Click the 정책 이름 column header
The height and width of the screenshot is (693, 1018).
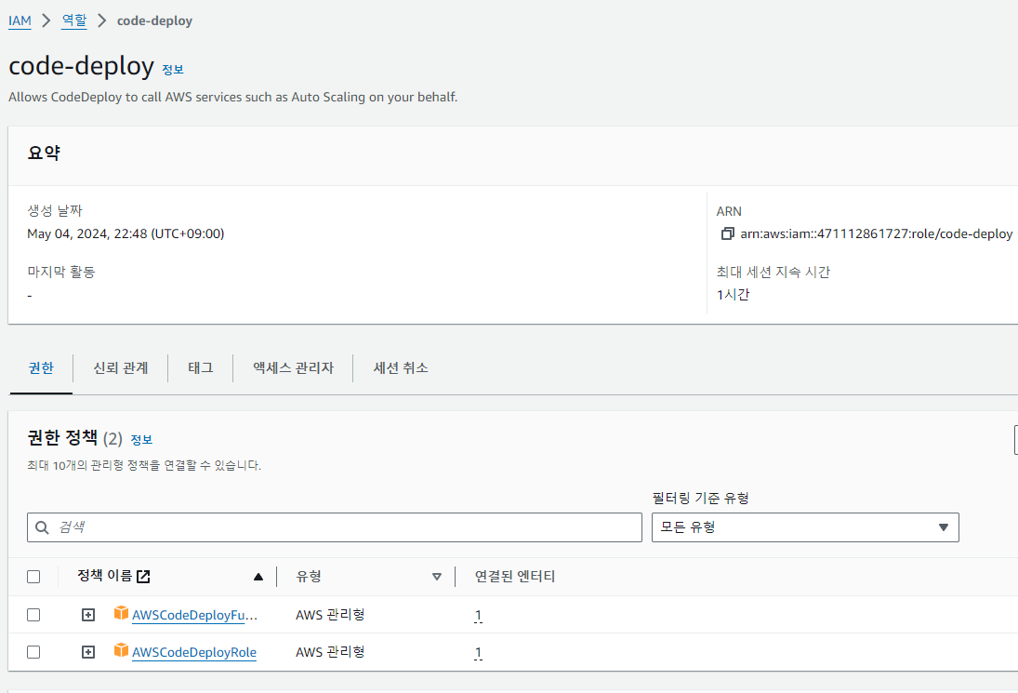104,576
